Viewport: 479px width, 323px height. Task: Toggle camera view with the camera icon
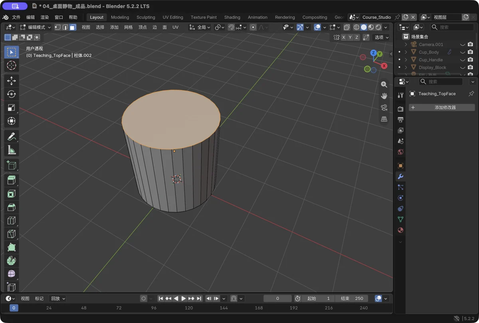click(x=384, y=108)
